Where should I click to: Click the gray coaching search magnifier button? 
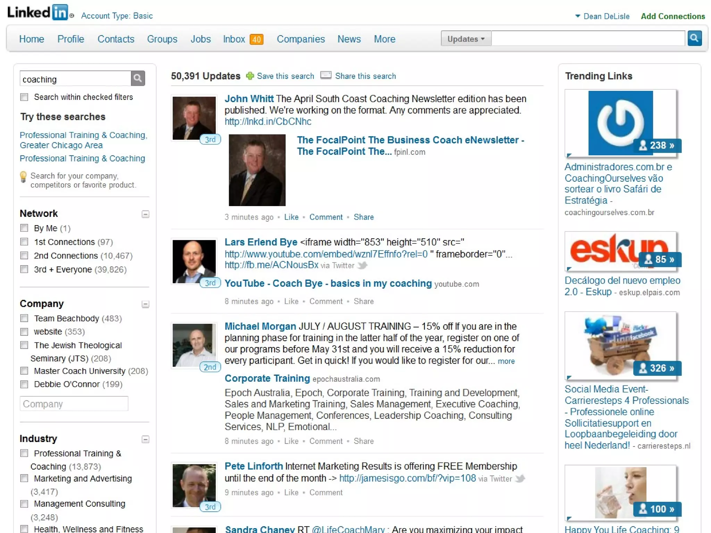point(138,78)
